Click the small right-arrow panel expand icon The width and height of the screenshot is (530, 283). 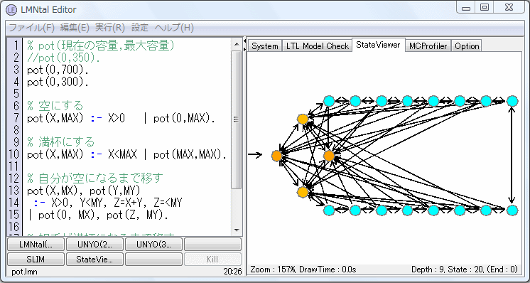point(244,49)
